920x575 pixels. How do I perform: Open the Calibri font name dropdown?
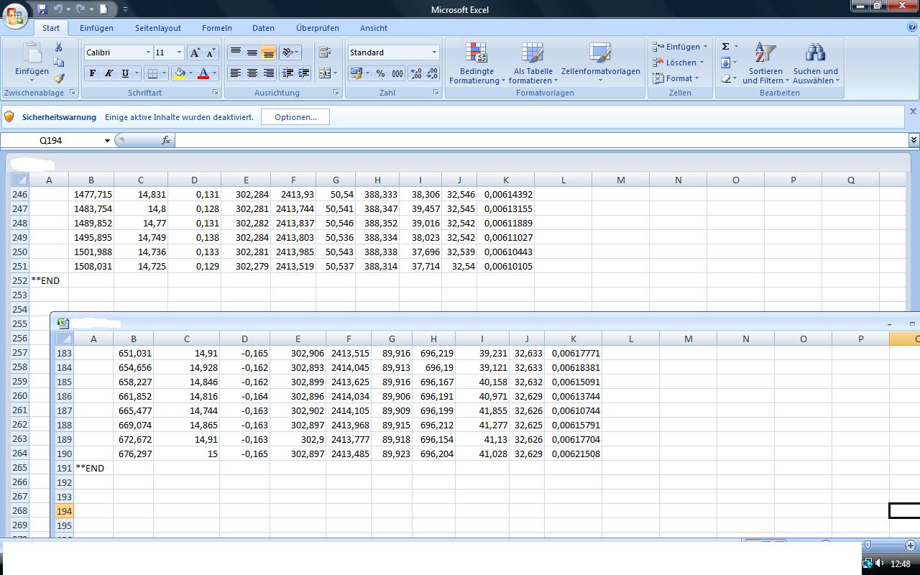click(148, 52)
